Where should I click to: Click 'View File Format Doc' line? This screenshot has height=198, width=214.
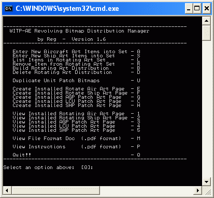pos(67,139)
